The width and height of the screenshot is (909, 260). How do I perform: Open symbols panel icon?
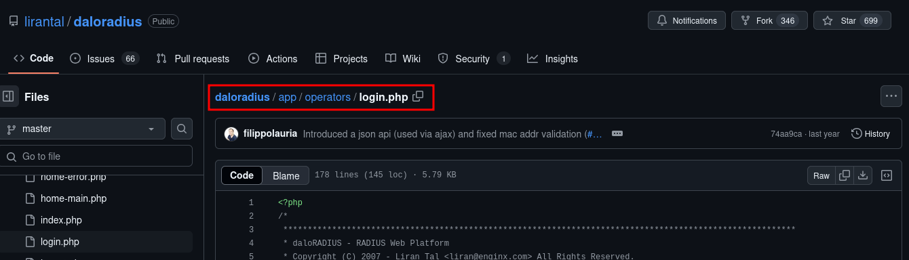pyautogui.click(x=886, y=175)
